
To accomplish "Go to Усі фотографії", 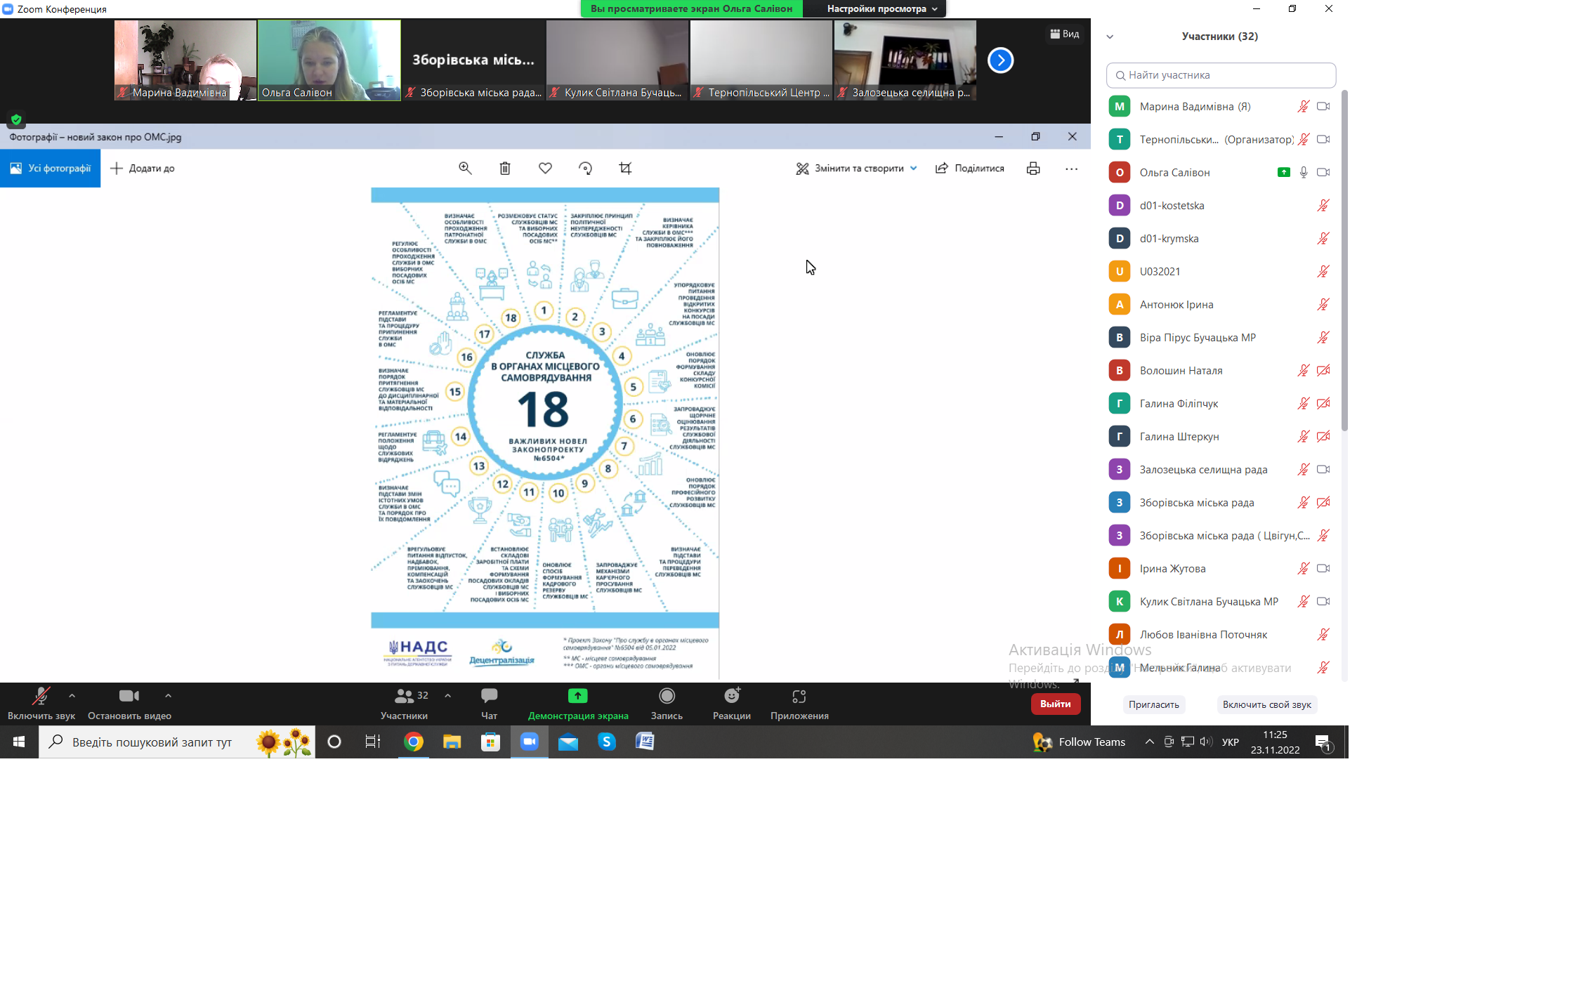I will [51, 168].
